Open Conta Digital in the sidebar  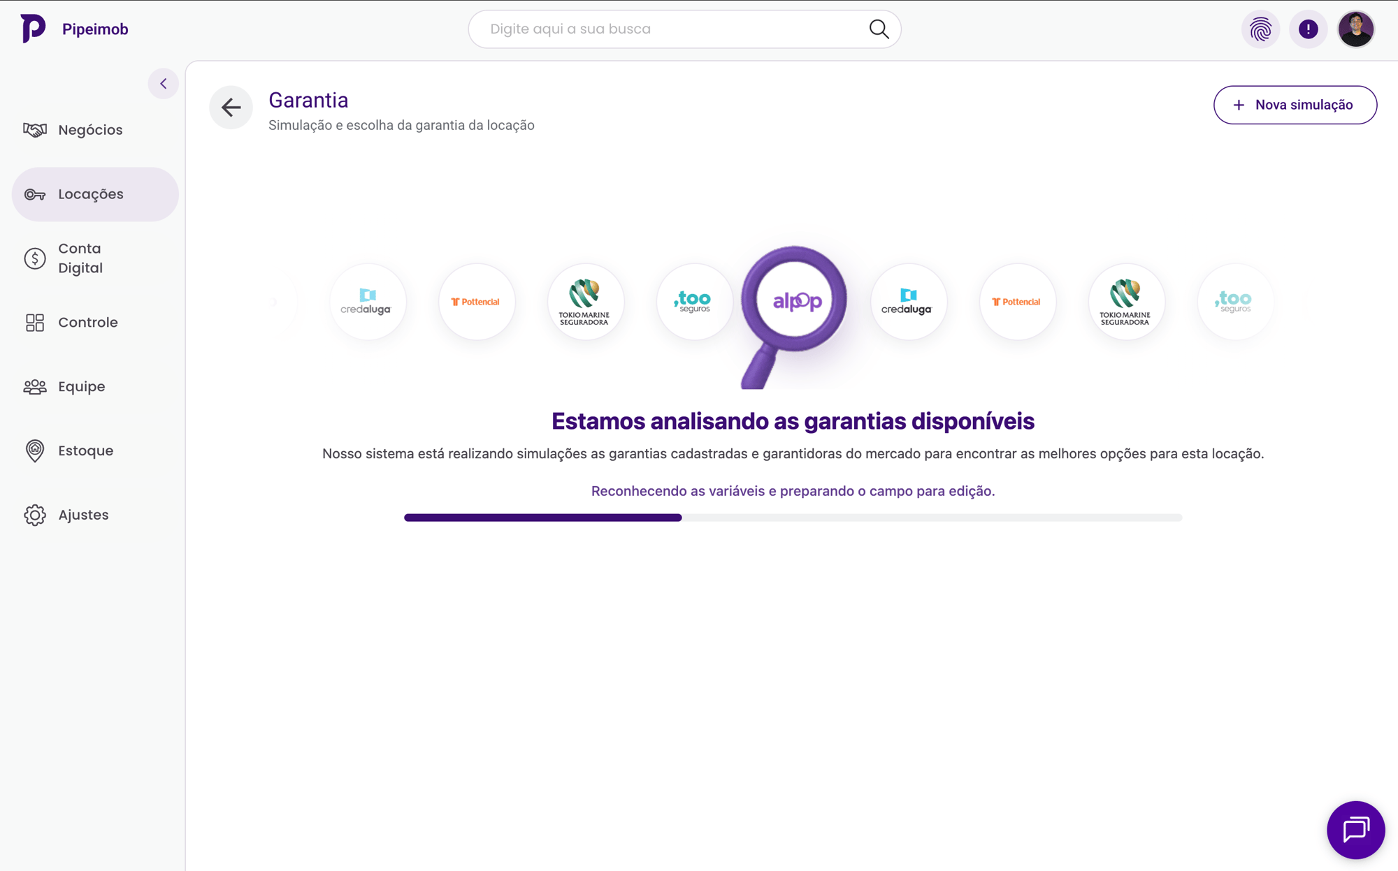tap(95, 258)
